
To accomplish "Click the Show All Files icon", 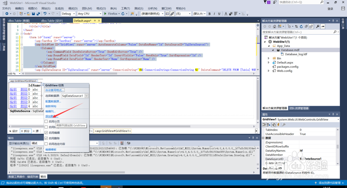I will click(311, 26).
